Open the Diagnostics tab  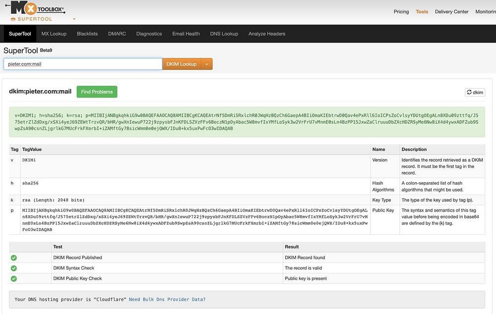[x=149, y=34]
